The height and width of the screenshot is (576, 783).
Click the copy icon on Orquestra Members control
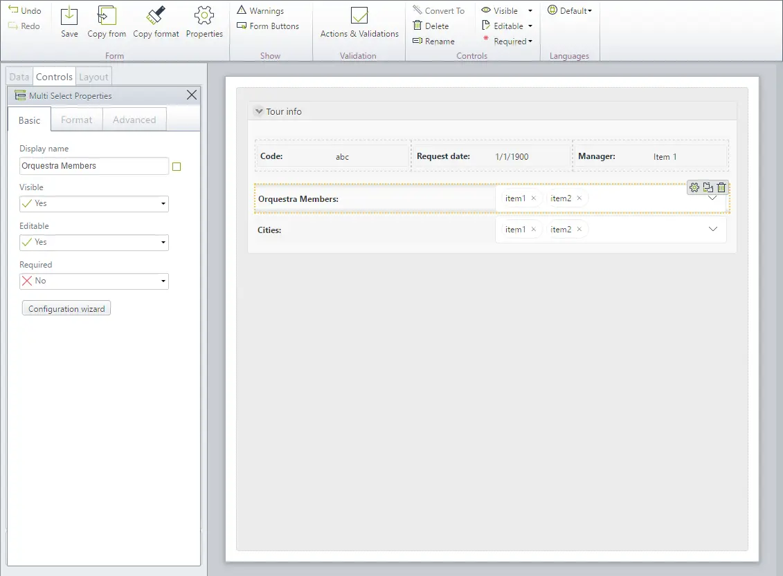click(708, 187)
